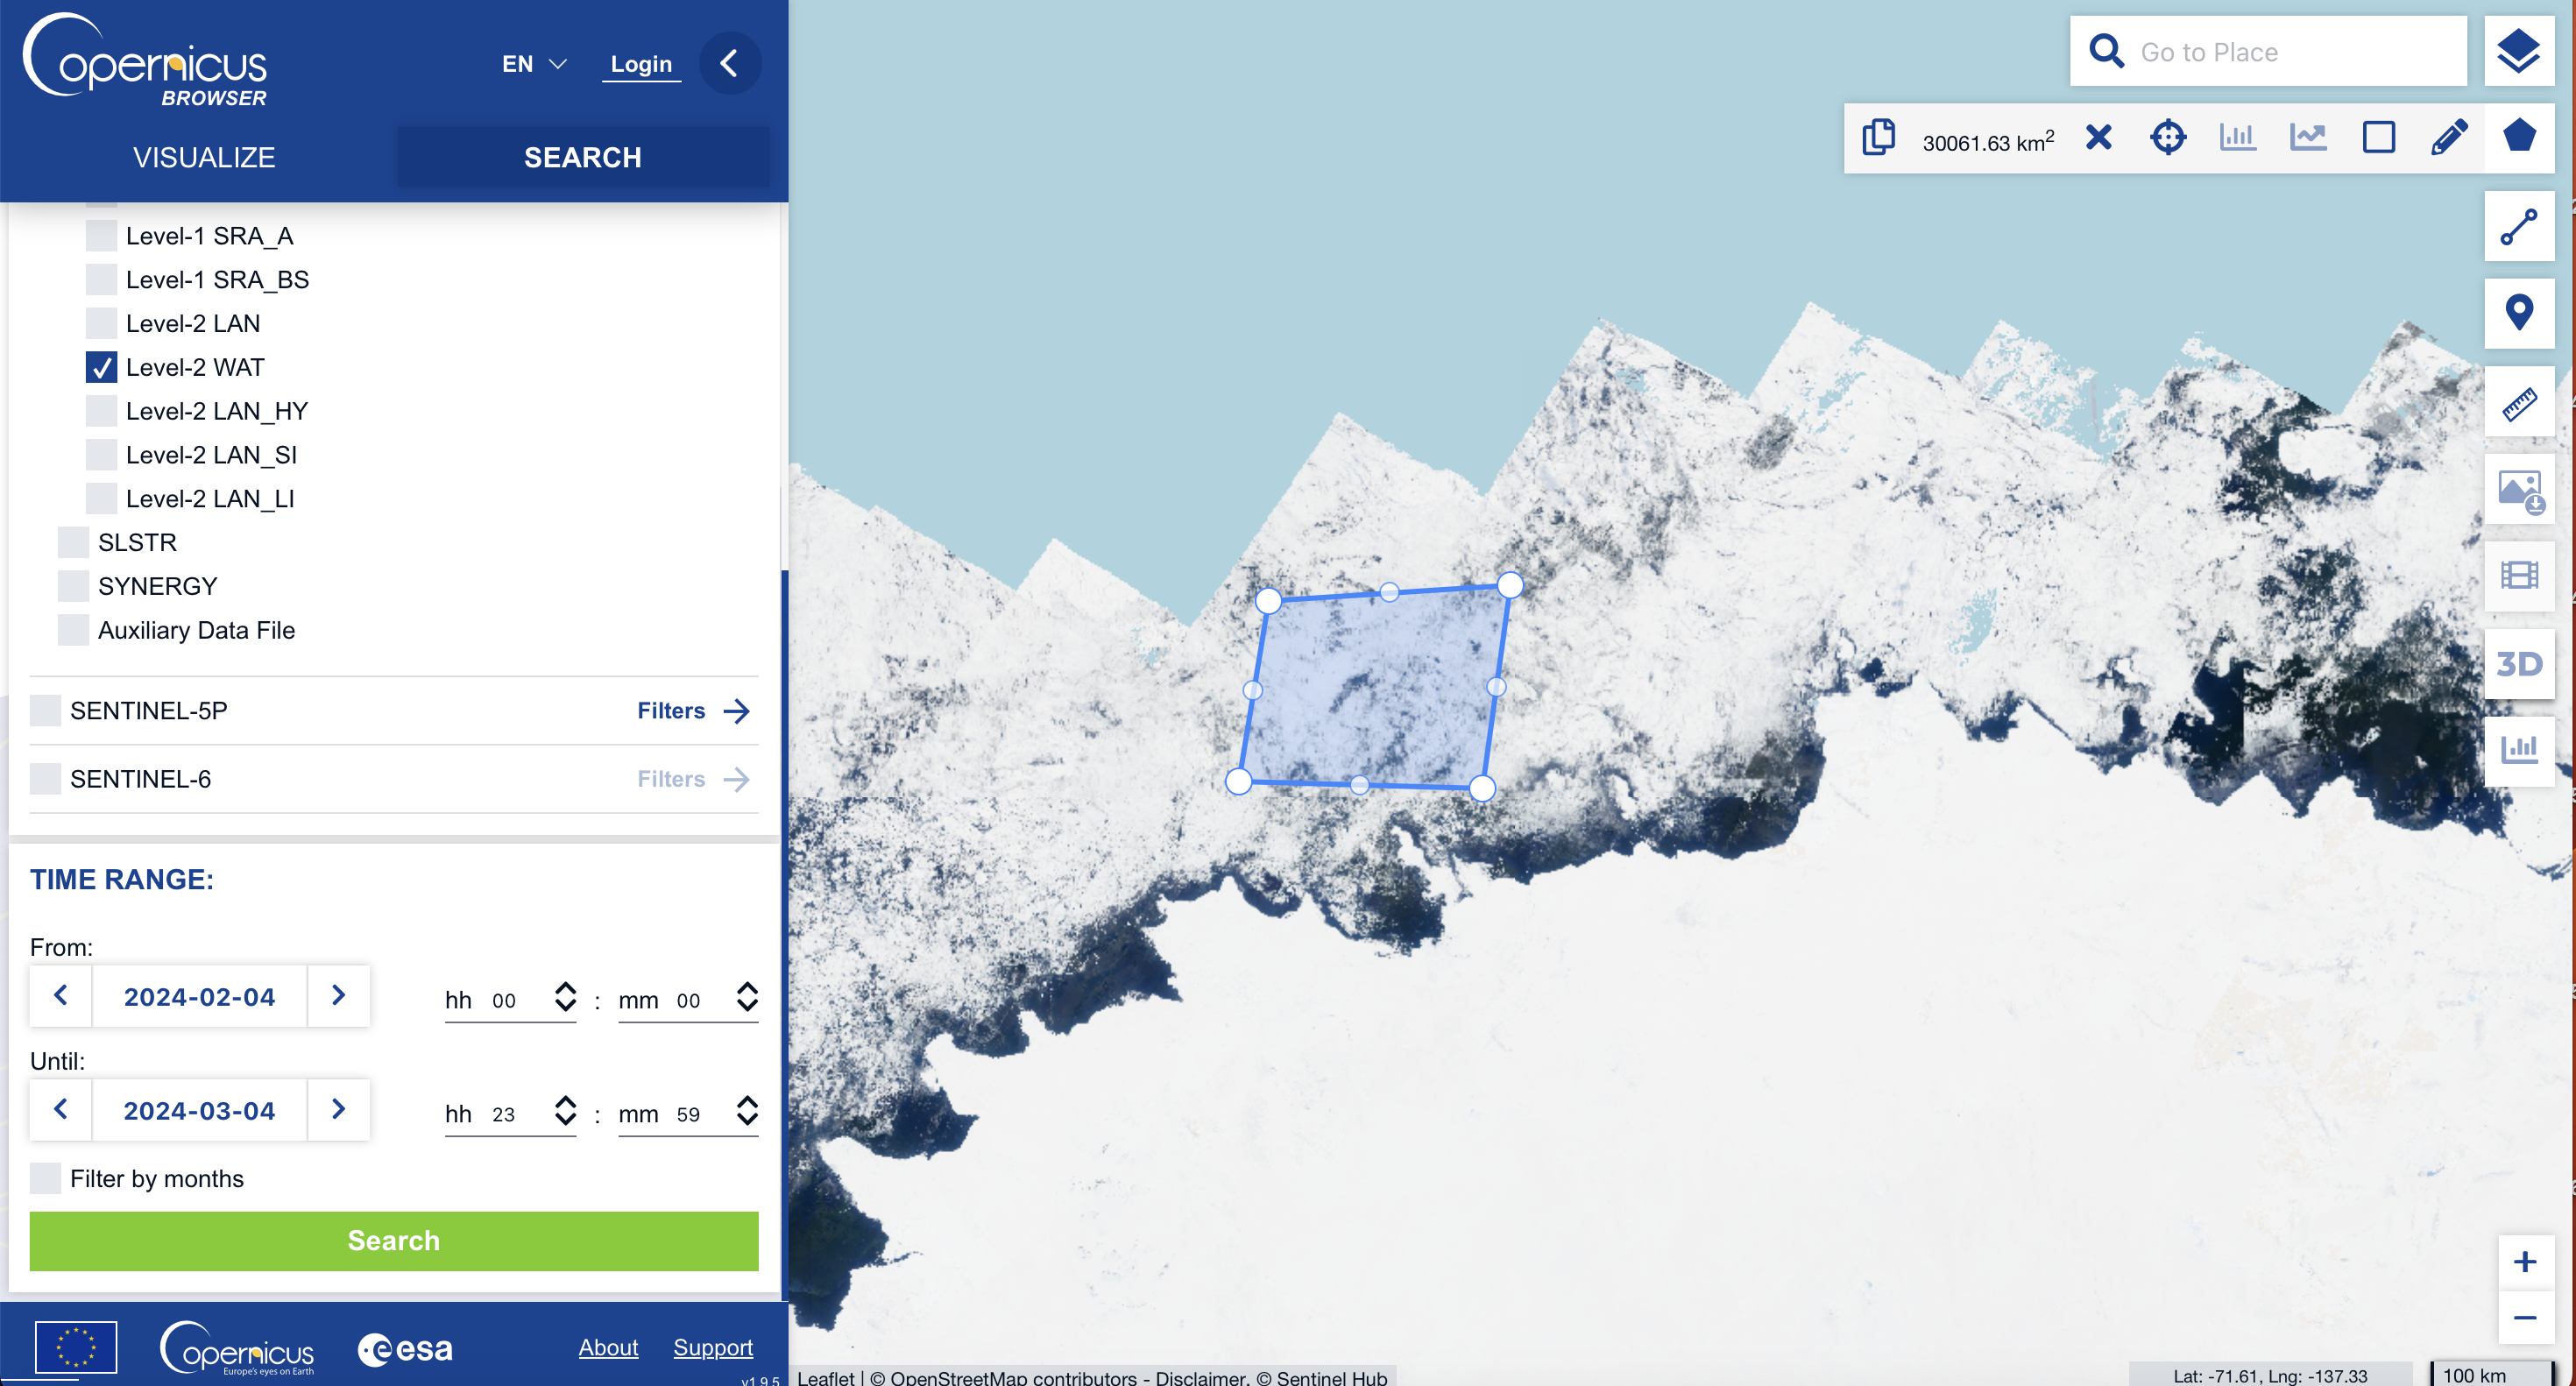This screenshot has height=1386, width=2576.
Task: Uncheck Level-2 WAT checkbox
Action: pos(101,367)
